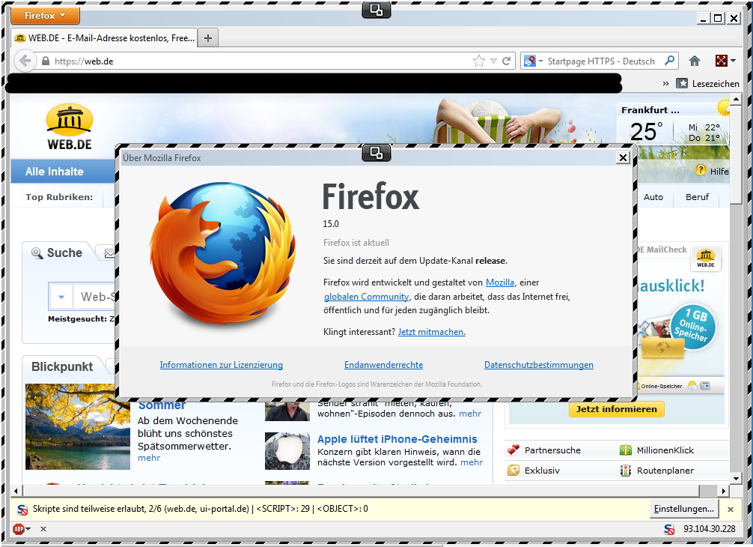Viewport: 753px width, 547px height.
Task: Click the WEB.DE logo
Action: [x=70, y=127]
